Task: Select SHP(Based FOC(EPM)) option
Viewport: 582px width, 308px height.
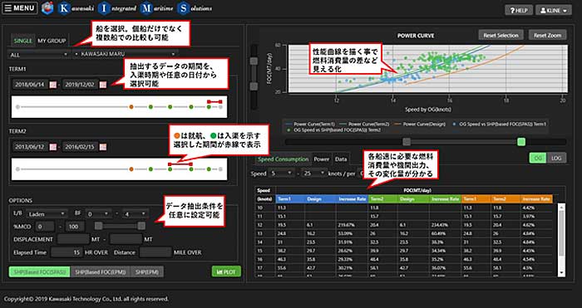Action: 101,272
